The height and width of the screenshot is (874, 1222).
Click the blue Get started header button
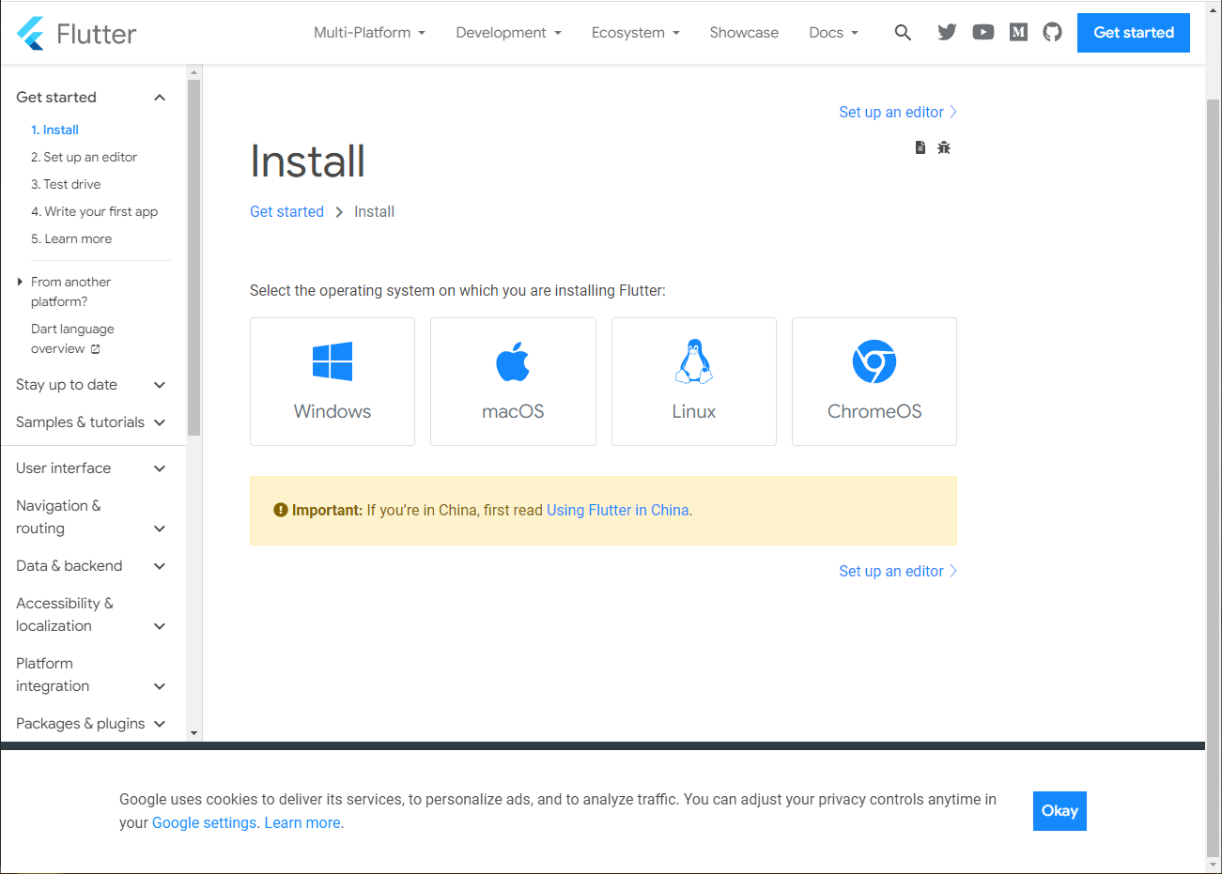tap(1134, 33)
